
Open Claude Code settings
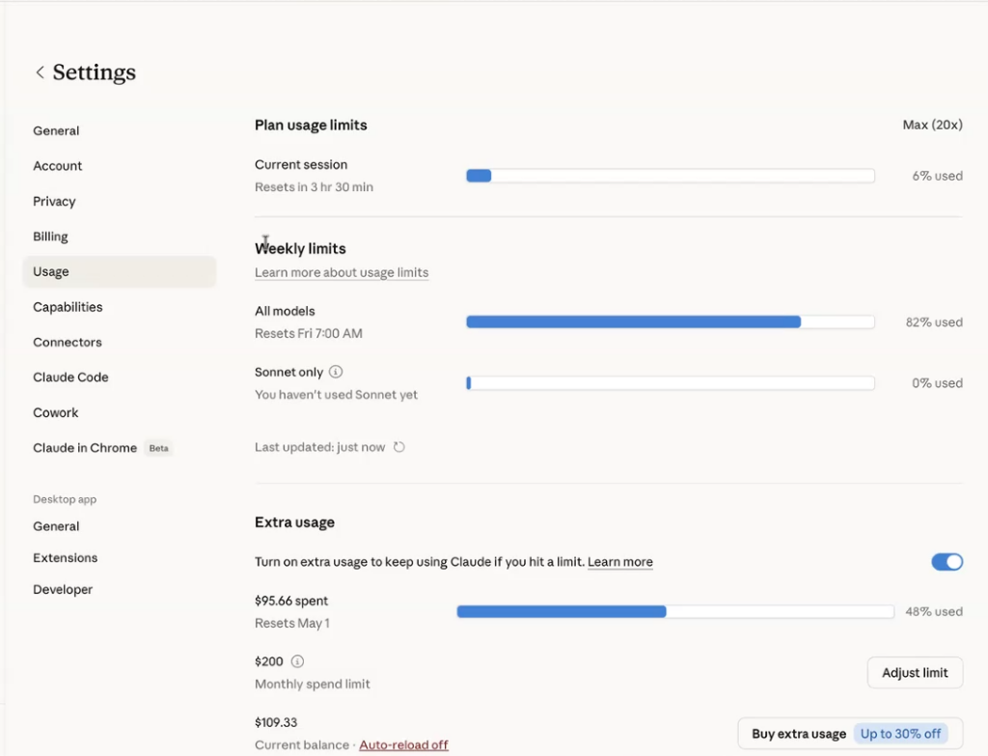pyautogui.click(x=70, y=378)
